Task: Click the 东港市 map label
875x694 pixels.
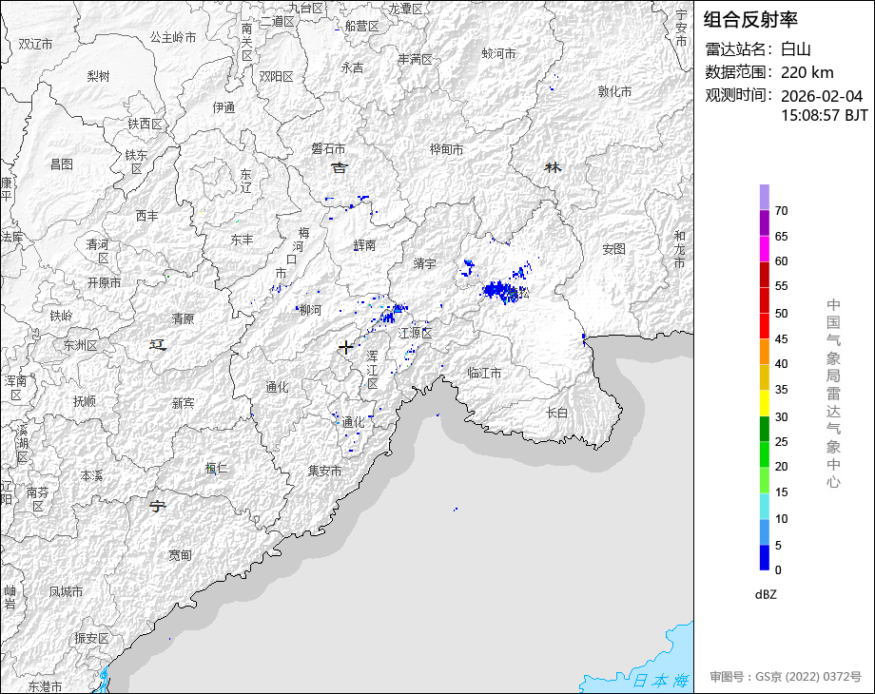Action: coord(46,686)
